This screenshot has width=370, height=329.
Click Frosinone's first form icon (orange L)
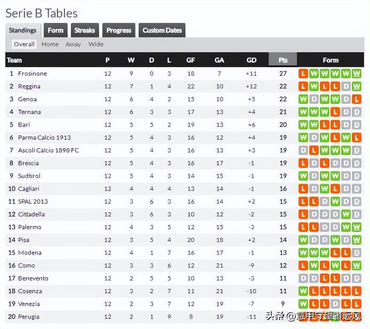click(303, 74)
